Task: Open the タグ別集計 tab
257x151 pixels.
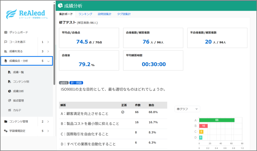Action: point(124,14)
